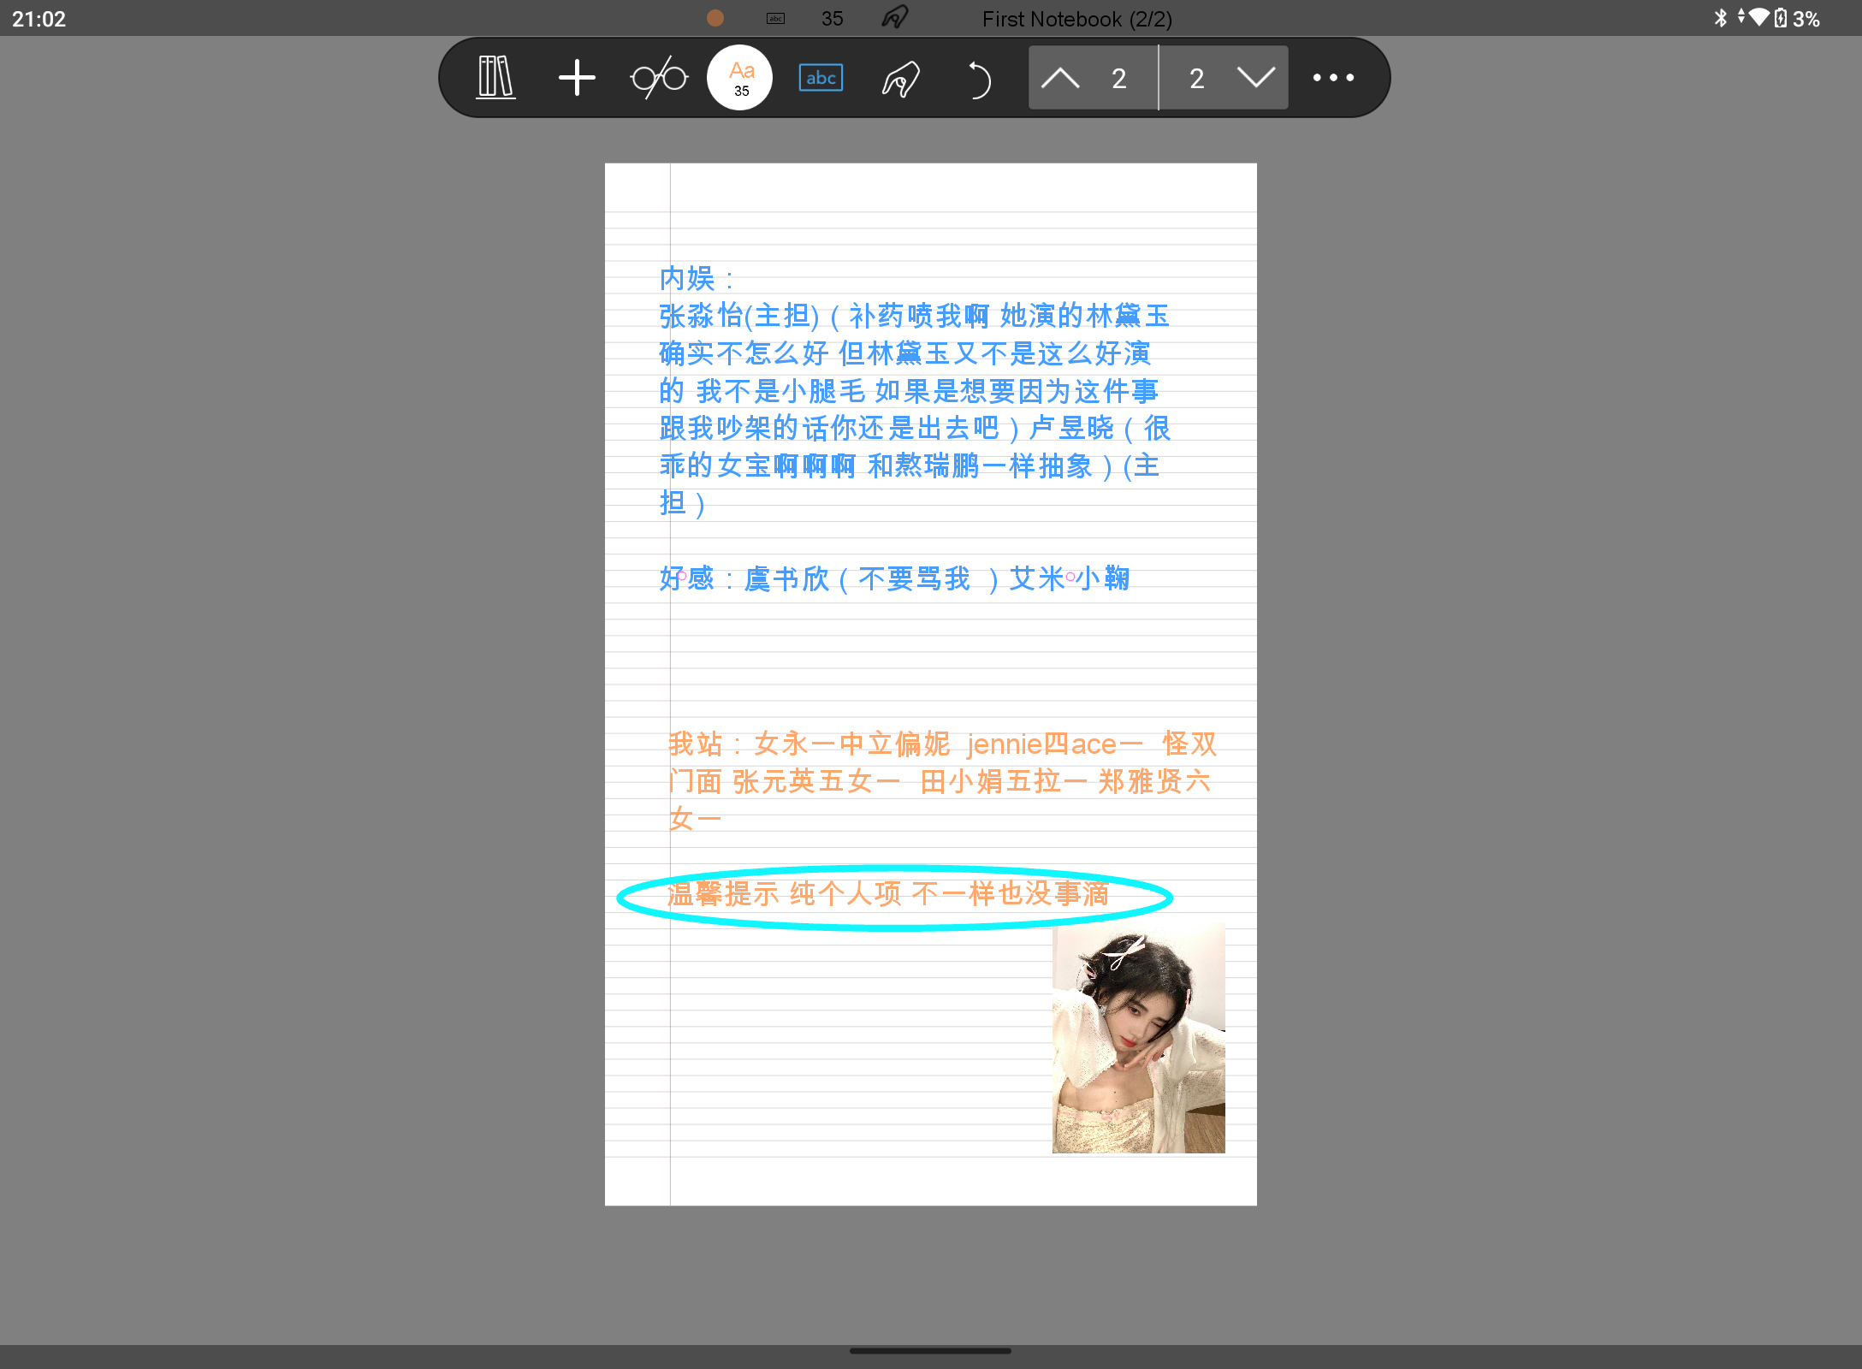
Task: Go to the previous page with the up chevron
Action: (1061, 78)
